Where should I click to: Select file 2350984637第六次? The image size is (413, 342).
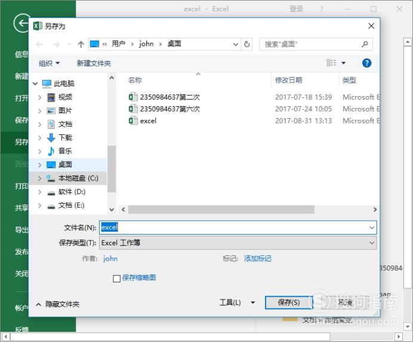(x=170, y=109)
